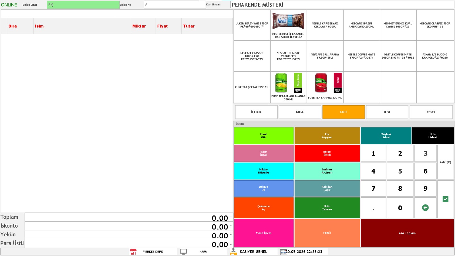Click the Miktar Düzenle button
The width and height of the screenshot is (455, 256).
click(x=264, y=171)
